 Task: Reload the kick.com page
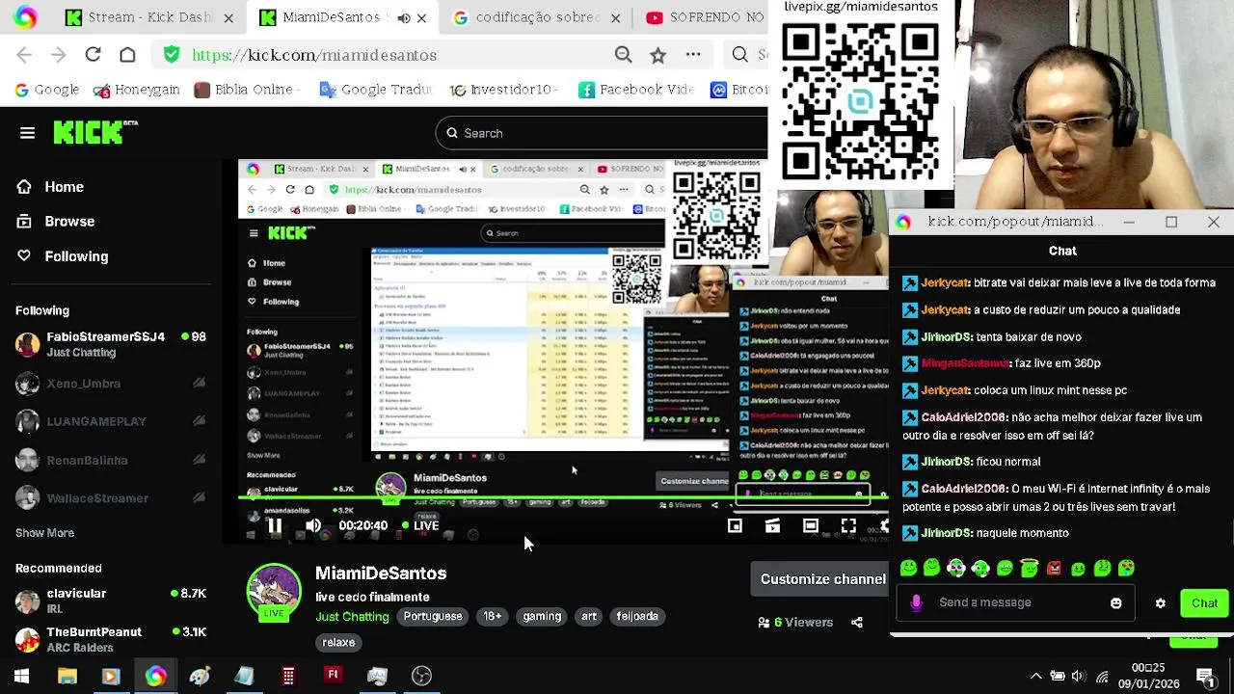coord(93,55)
